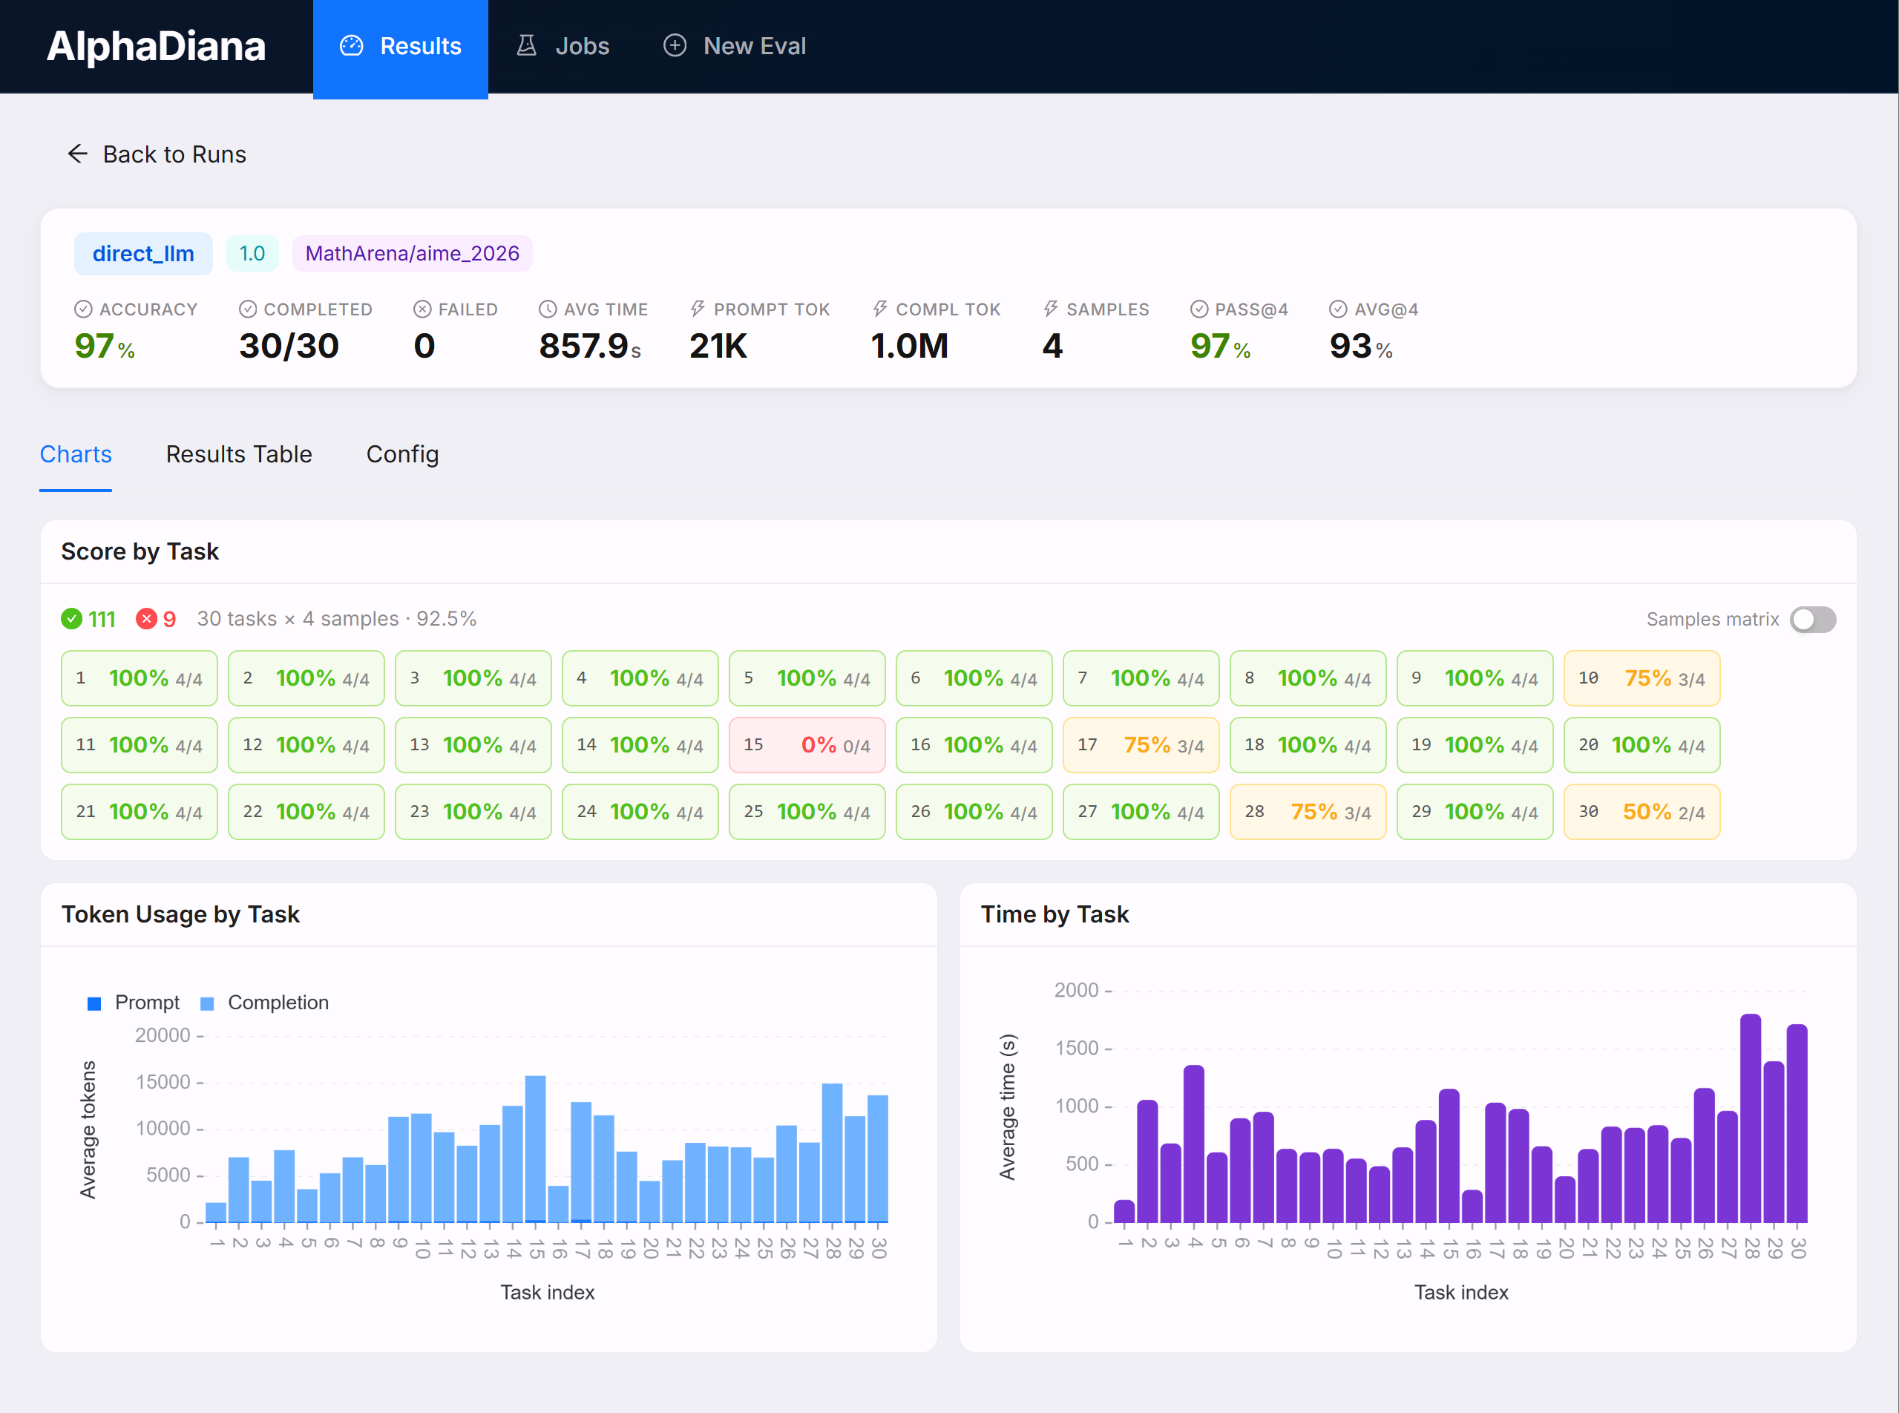This screenshot has height=1413, width=1899.
Task: Click the Prompt Tok lightning icon
Action: [698, 309]
